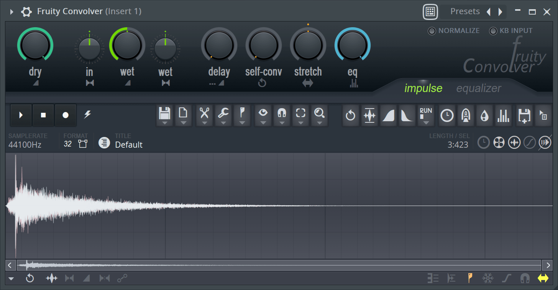Image resolution: width=558 pixels, height=290 pixels.
Task: Click the Presets label
Action: pyautogui.click(x=465, y=12)
